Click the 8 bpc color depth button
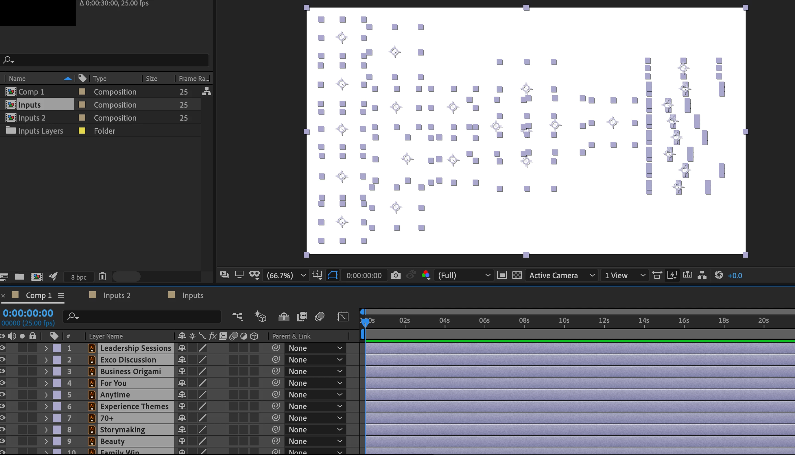This screenshot has height=455, width=795. (x=79, y=277)
